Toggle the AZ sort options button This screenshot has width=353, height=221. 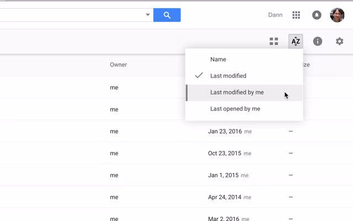(x=296, y=41)
